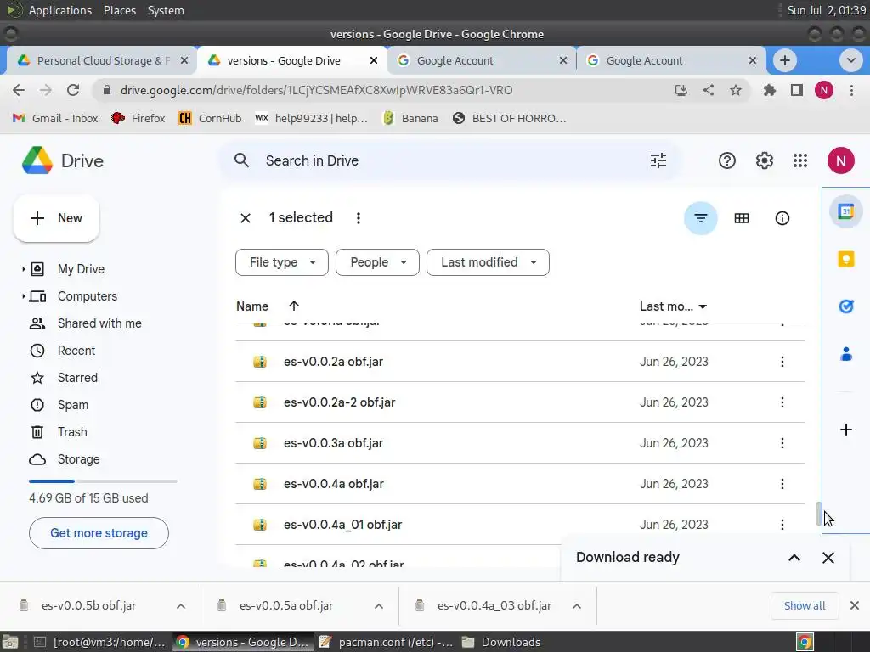870x652 pixels.
Task: Show details info panel
Action: tap(782, 218)
